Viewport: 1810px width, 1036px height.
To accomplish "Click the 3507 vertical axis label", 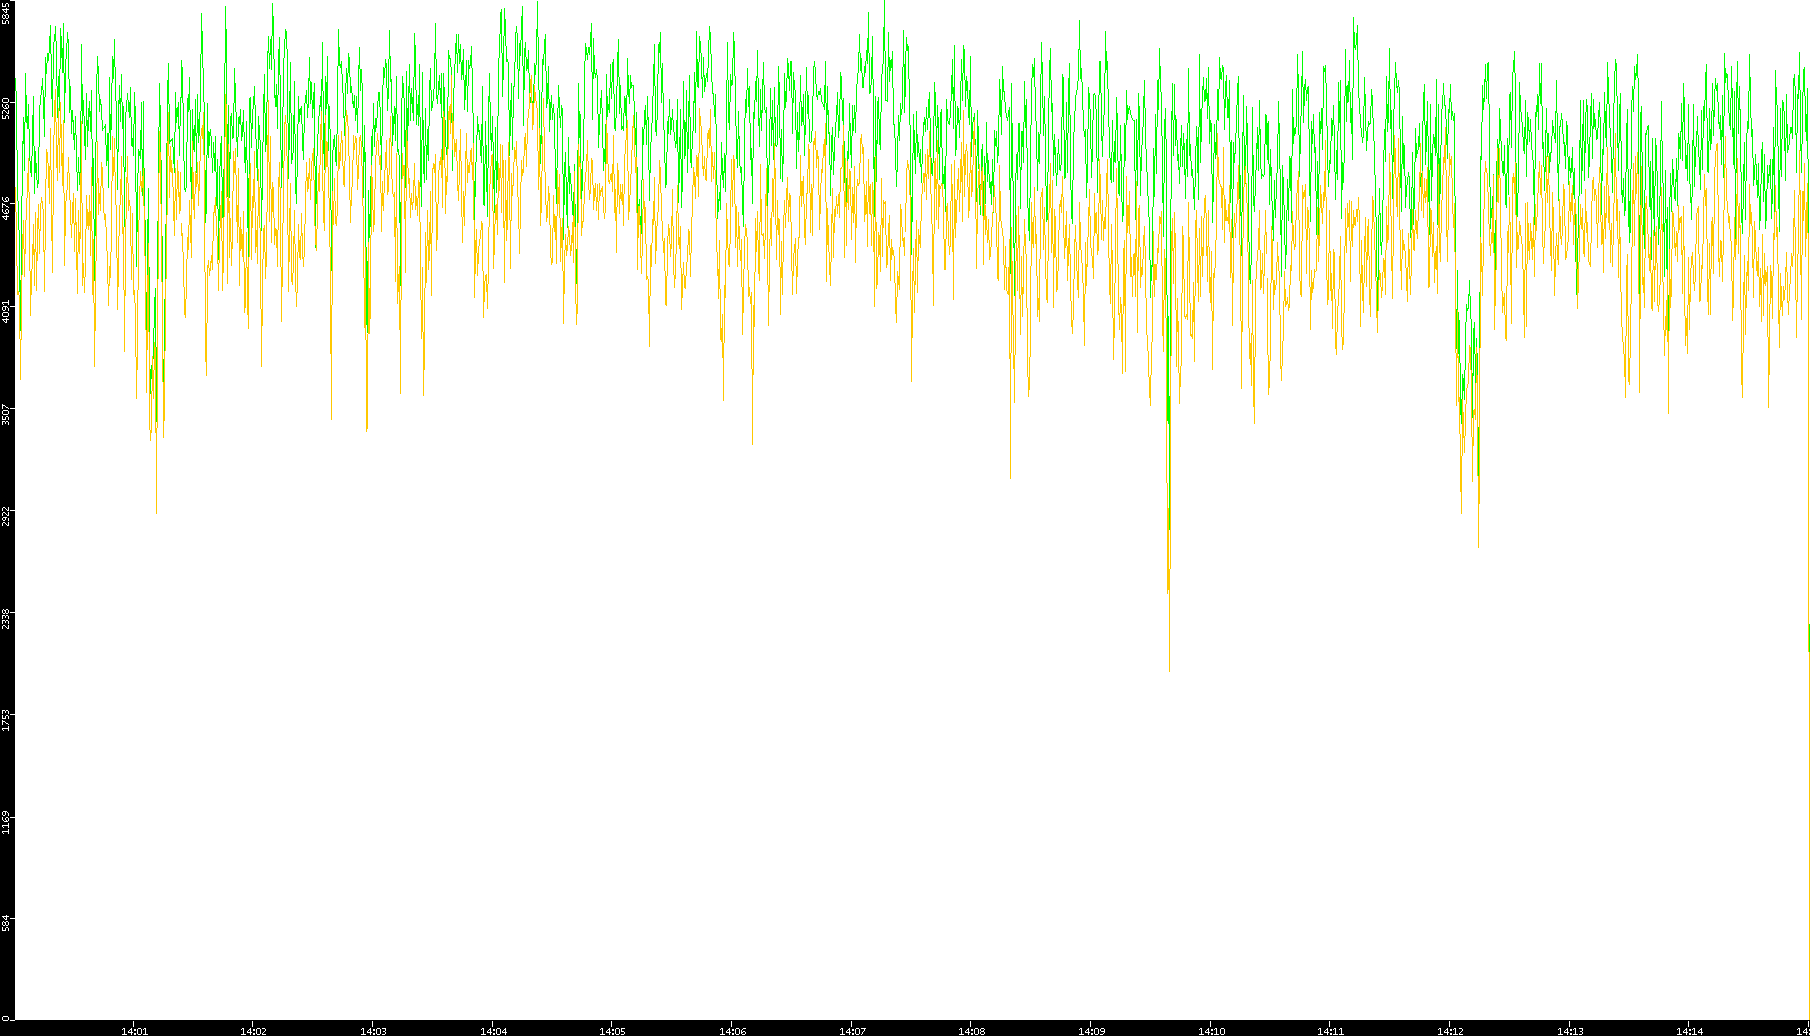I will coord(6,414).
